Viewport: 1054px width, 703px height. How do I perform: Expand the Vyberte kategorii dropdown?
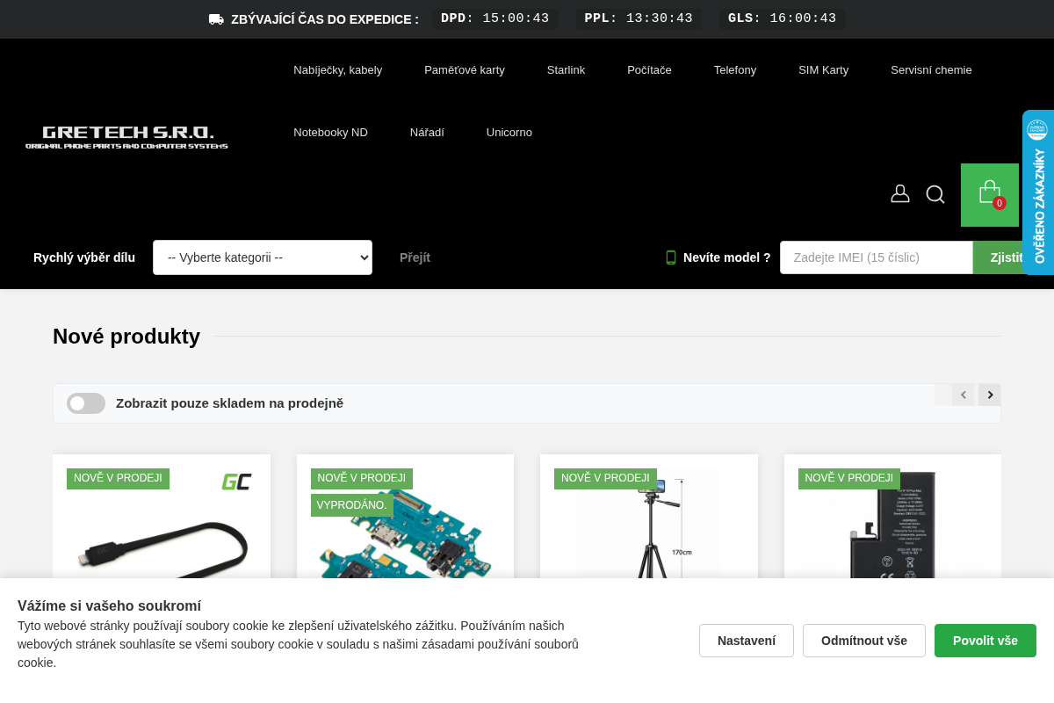click(x=263, y=257)
